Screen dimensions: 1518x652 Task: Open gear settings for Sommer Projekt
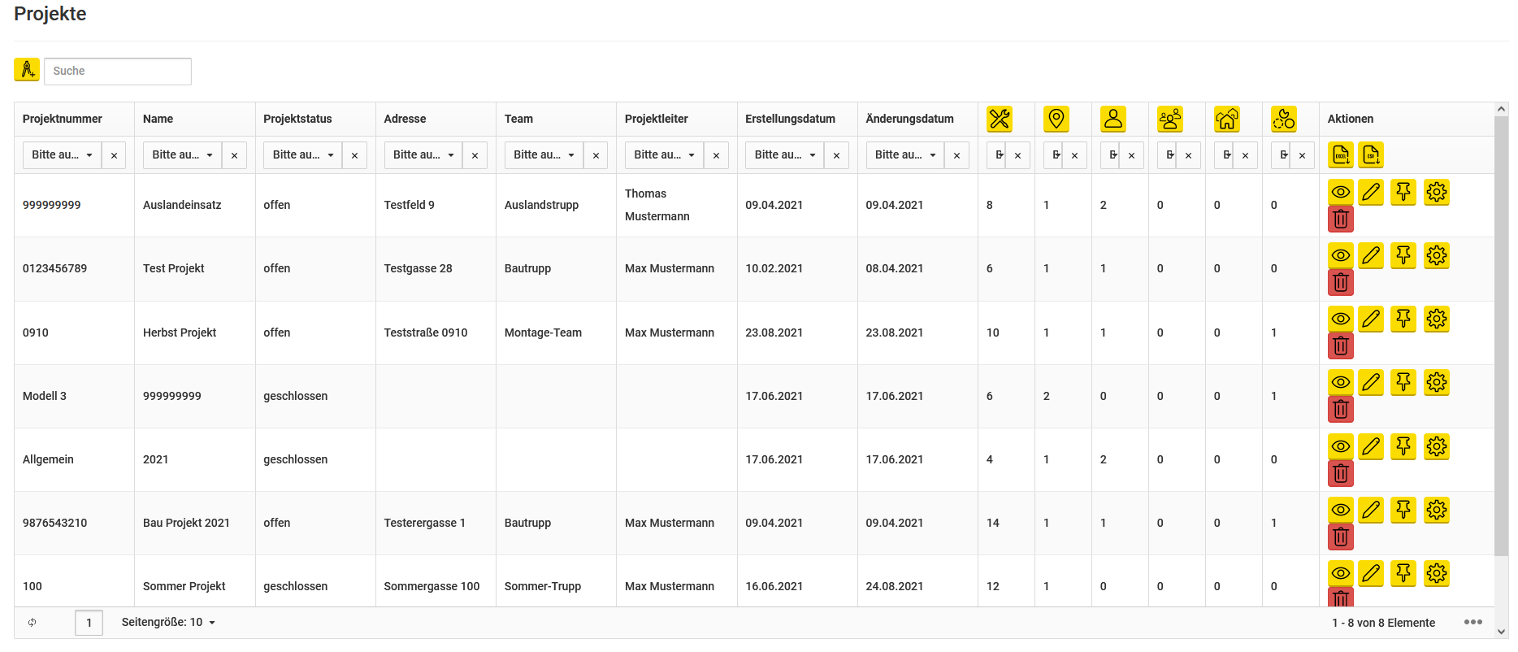1437,573
